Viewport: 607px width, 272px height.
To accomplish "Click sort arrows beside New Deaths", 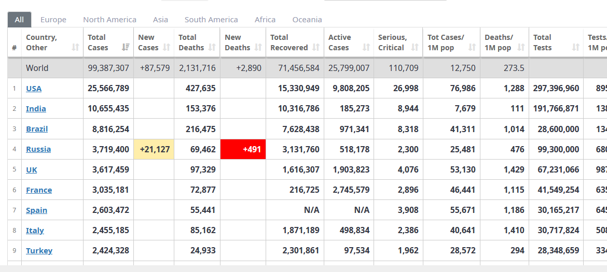I will click(x=258, y=48).
